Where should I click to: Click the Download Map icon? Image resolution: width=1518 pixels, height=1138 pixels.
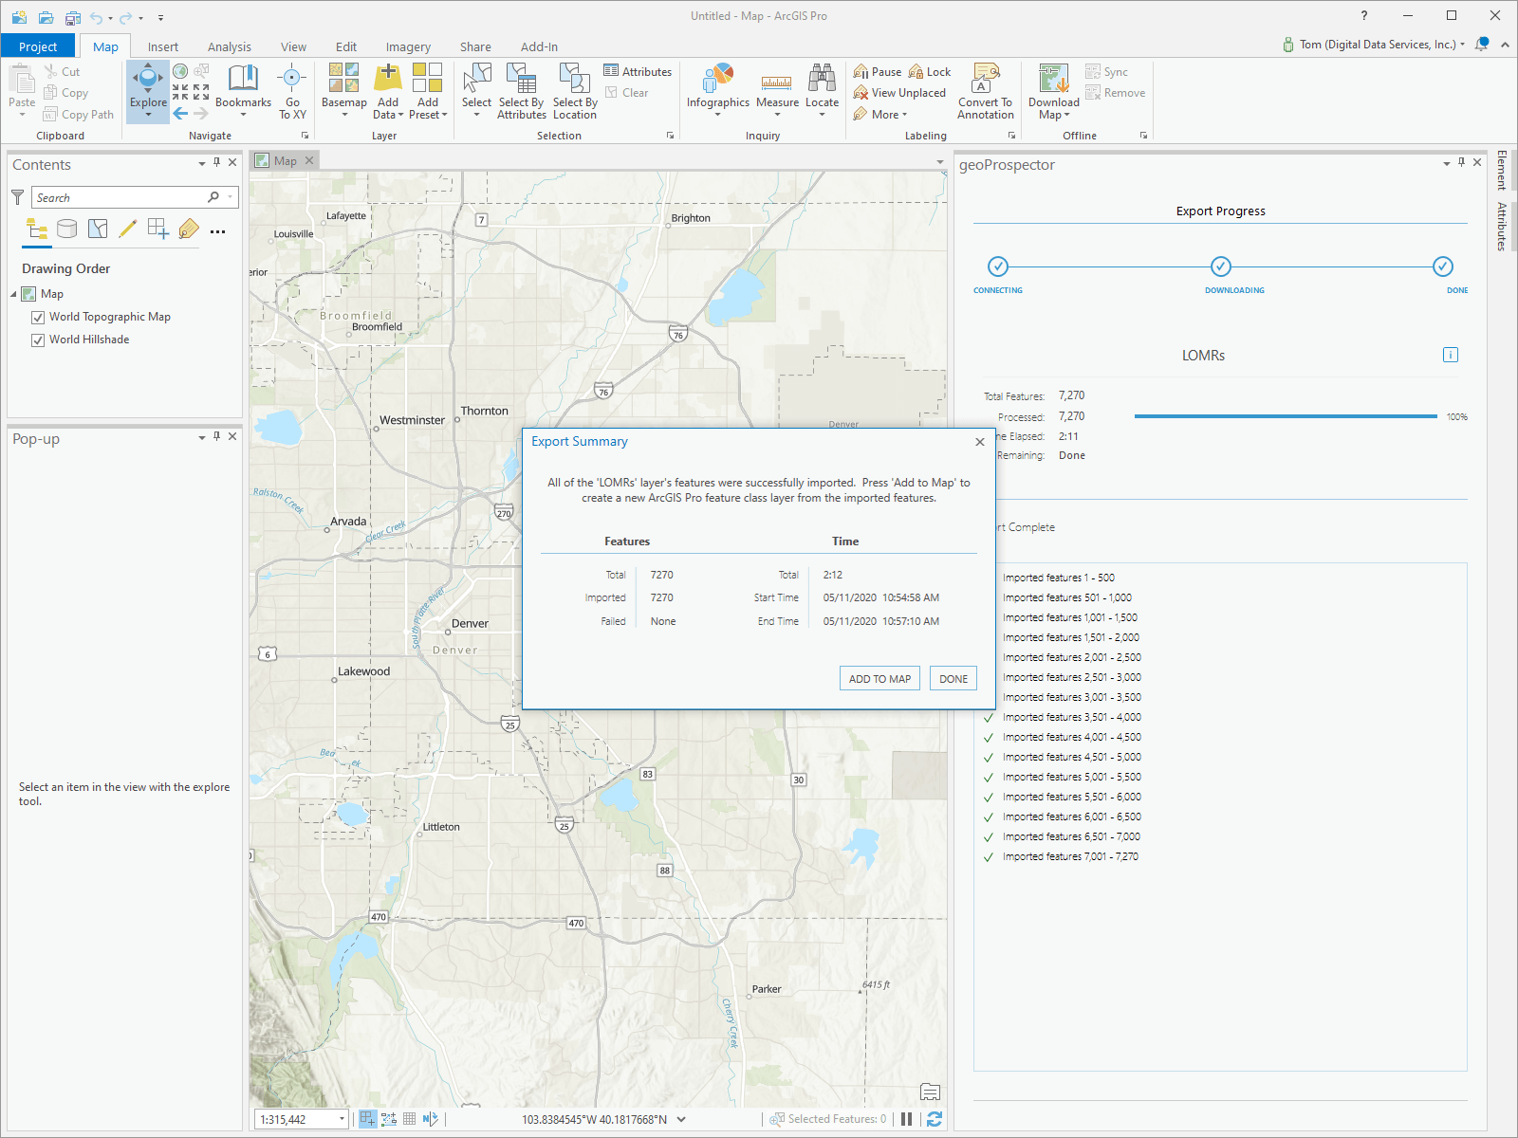1053,79
